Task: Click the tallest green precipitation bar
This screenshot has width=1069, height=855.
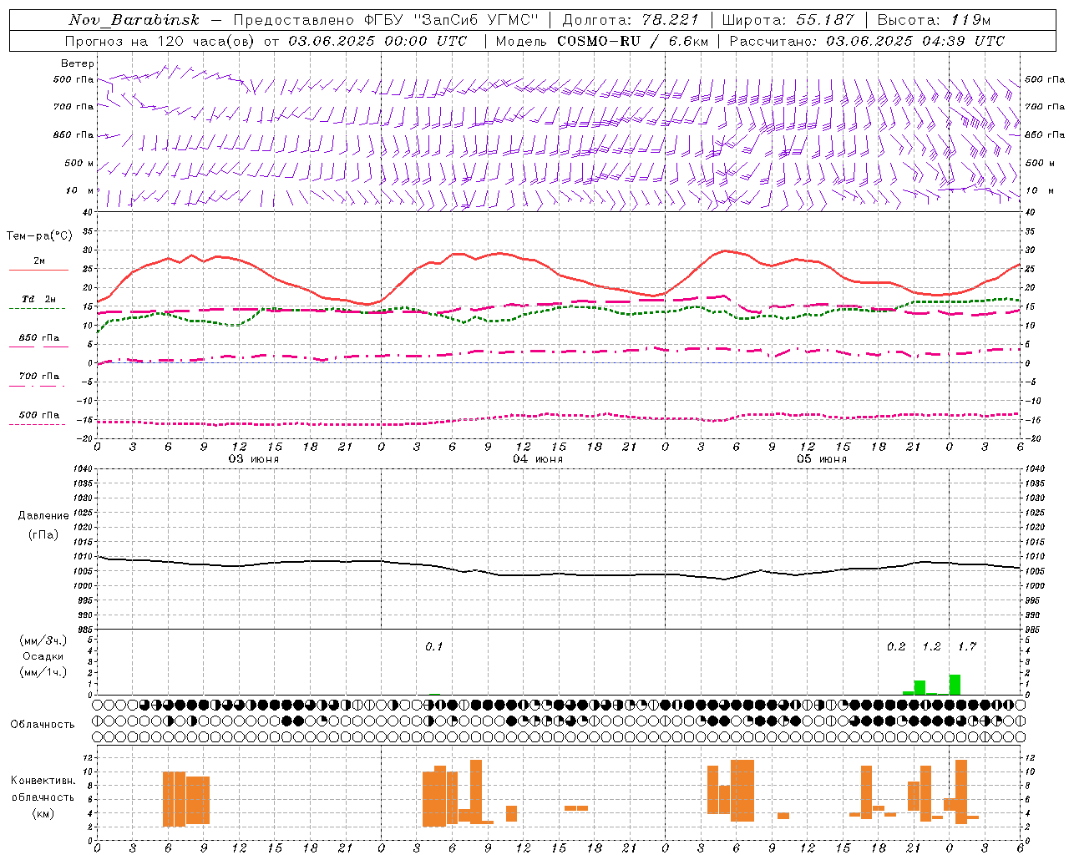Action: tap(955, 685)
